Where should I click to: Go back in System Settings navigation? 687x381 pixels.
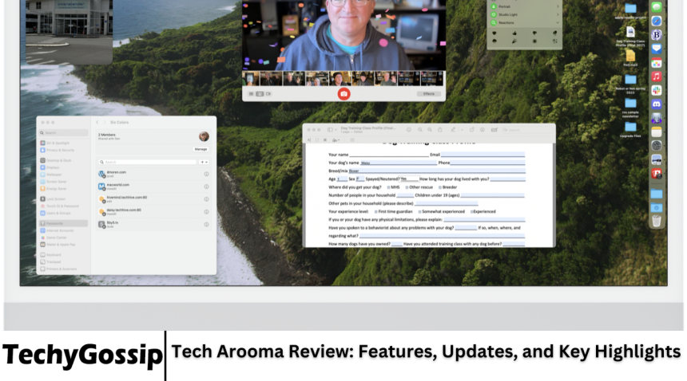[97, 122]
